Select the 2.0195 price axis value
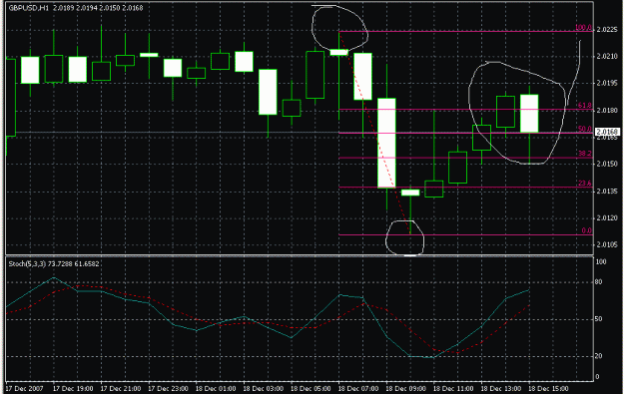Viewport: 624px width, 394px height. [607, 83]
